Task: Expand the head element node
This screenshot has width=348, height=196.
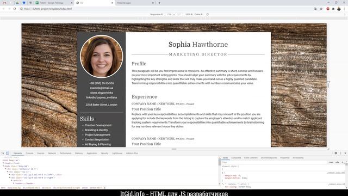Action: click(x=3, y=163)
